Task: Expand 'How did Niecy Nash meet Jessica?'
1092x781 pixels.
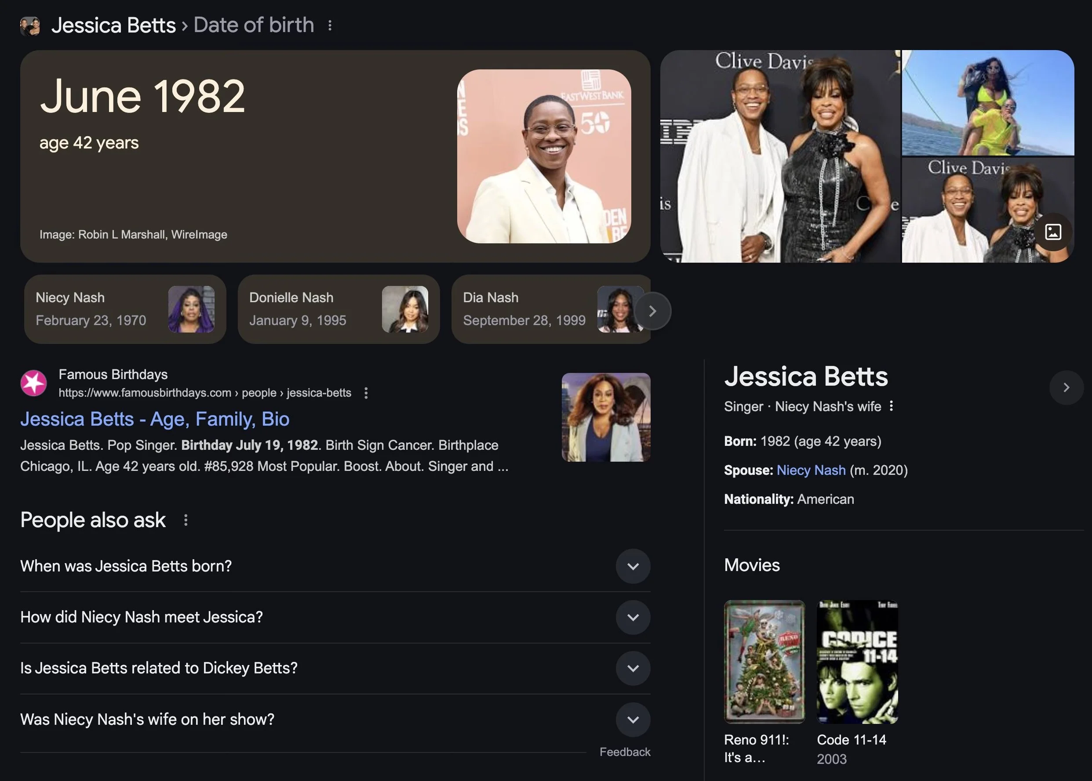Action: coord(633,618)
